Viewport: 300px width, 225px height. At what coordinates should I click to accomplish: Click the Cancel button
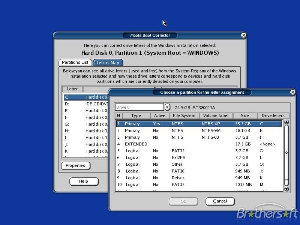pyautogui.click(x=220, y=201)
